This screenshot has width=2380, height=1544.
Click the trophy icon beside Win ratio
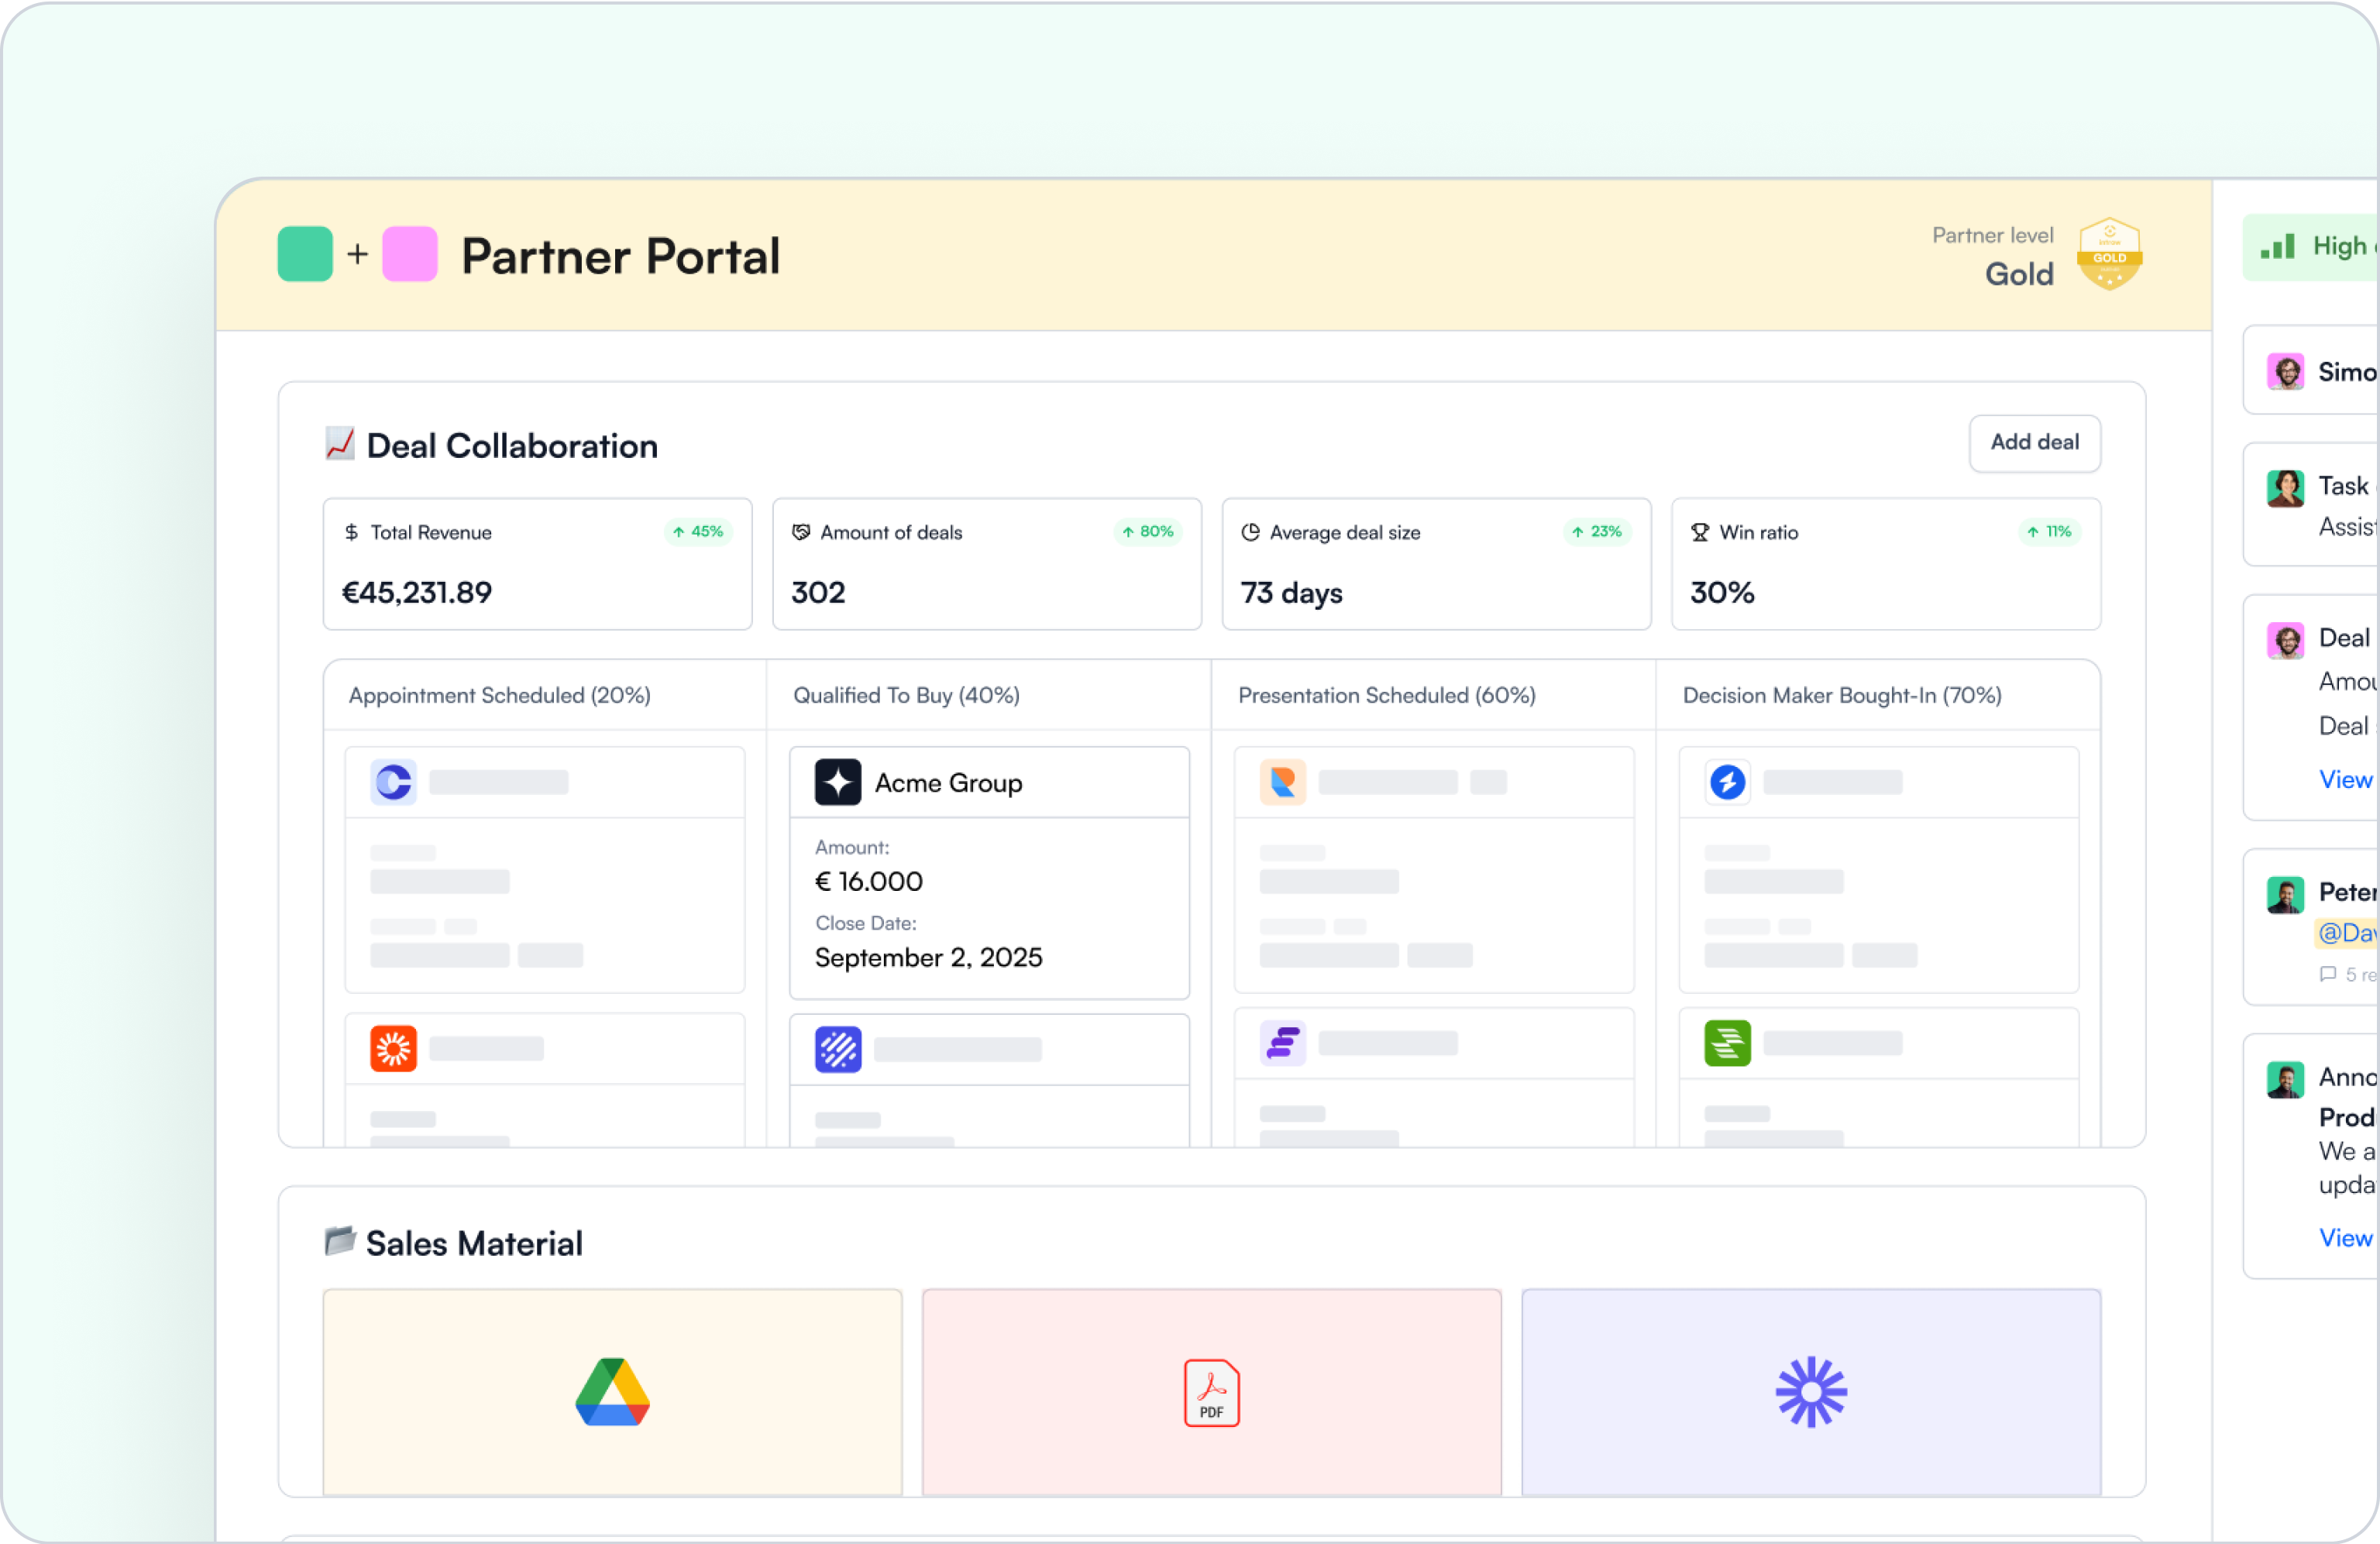1700,532
